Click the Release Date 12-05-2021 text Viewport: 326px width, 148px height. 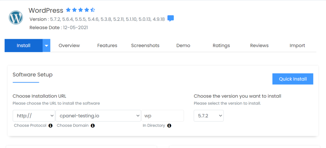(x=59, y=28)
